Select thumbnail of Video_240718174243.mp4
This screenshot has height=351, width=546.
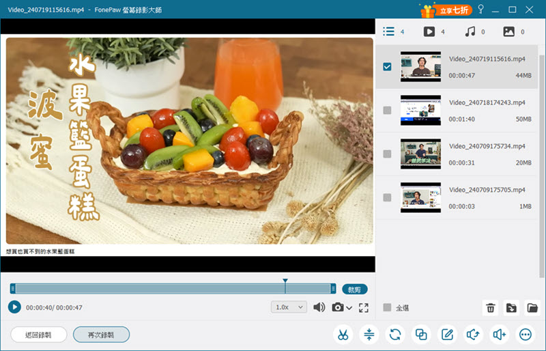coord(420,110)
